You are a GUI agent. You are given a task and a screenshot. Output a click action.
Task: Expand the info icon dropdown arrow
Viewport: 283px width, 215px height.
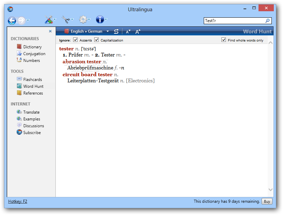pos(106,19)
